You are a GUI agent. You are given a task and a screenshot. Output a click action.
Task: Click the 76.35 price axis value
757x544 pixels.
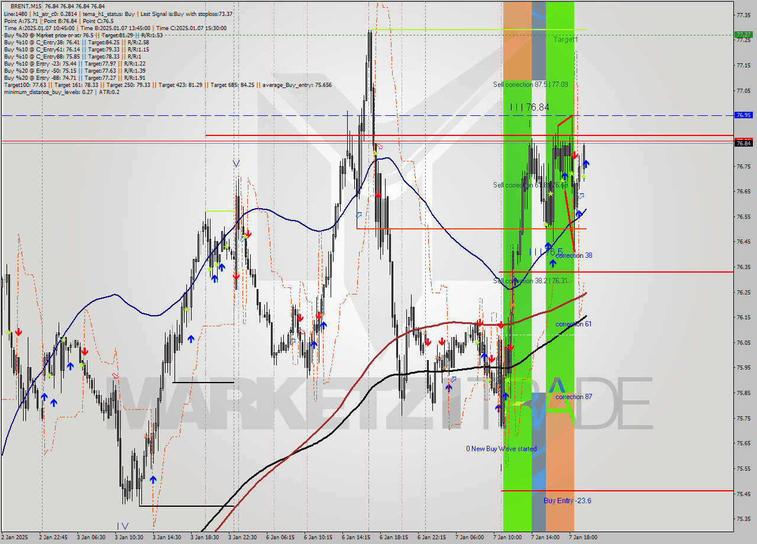tap(743, 267)
